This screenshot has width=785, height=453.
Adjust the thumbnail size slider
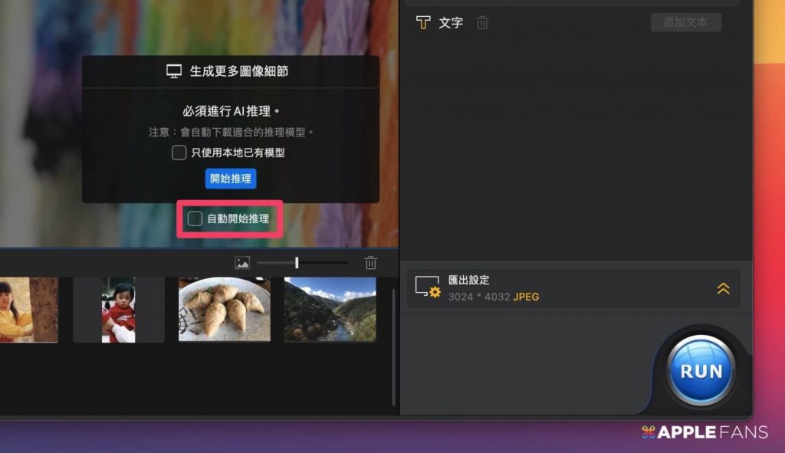302,262
